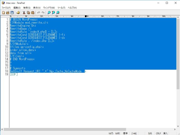Click the Copy toolbar icon

pyautogui.click(x=28, y=12)
